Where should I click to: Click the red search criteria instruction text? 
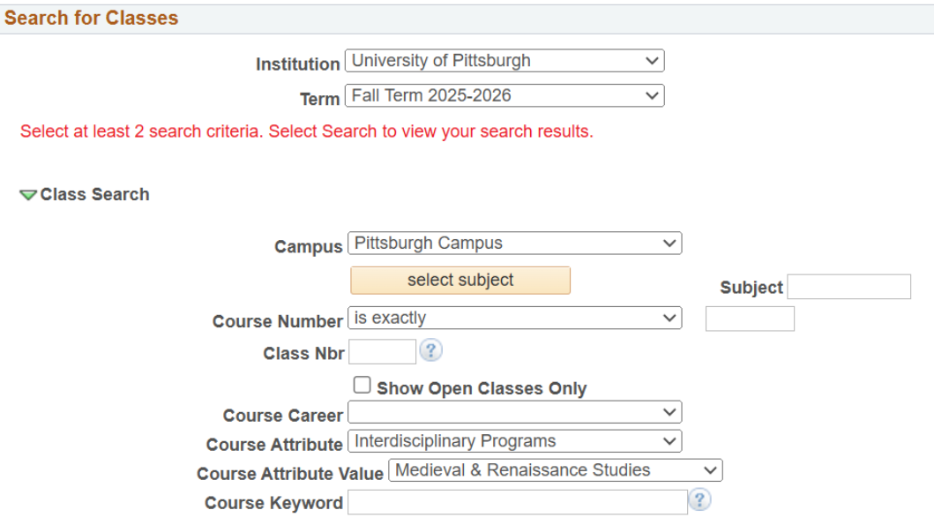[x=307, y=131]
